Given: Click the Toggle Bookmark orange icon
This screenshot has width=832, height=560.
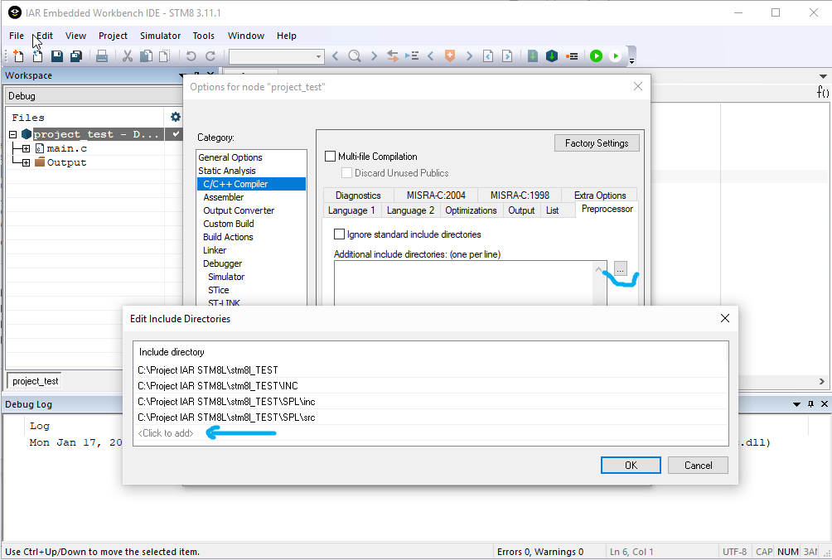Looking at the screenshot, I should (x=449, y=56).
